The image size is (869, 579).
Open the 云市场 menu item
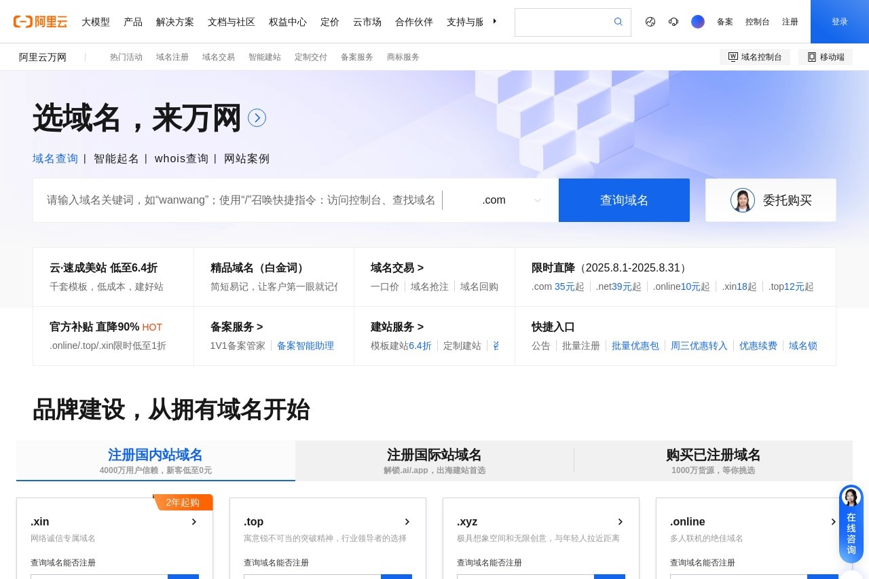[367, 22]
